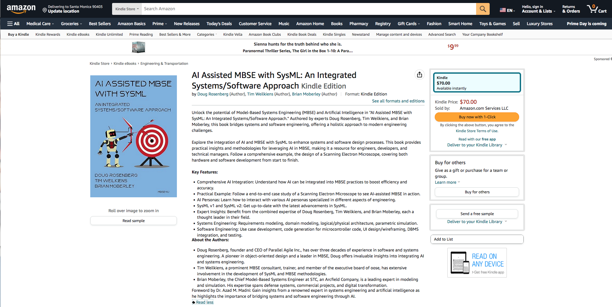Expand Deliver to your Kindle Library under free sample
The width and height of the screenshot is (612, 307).
tap(477, 222)
